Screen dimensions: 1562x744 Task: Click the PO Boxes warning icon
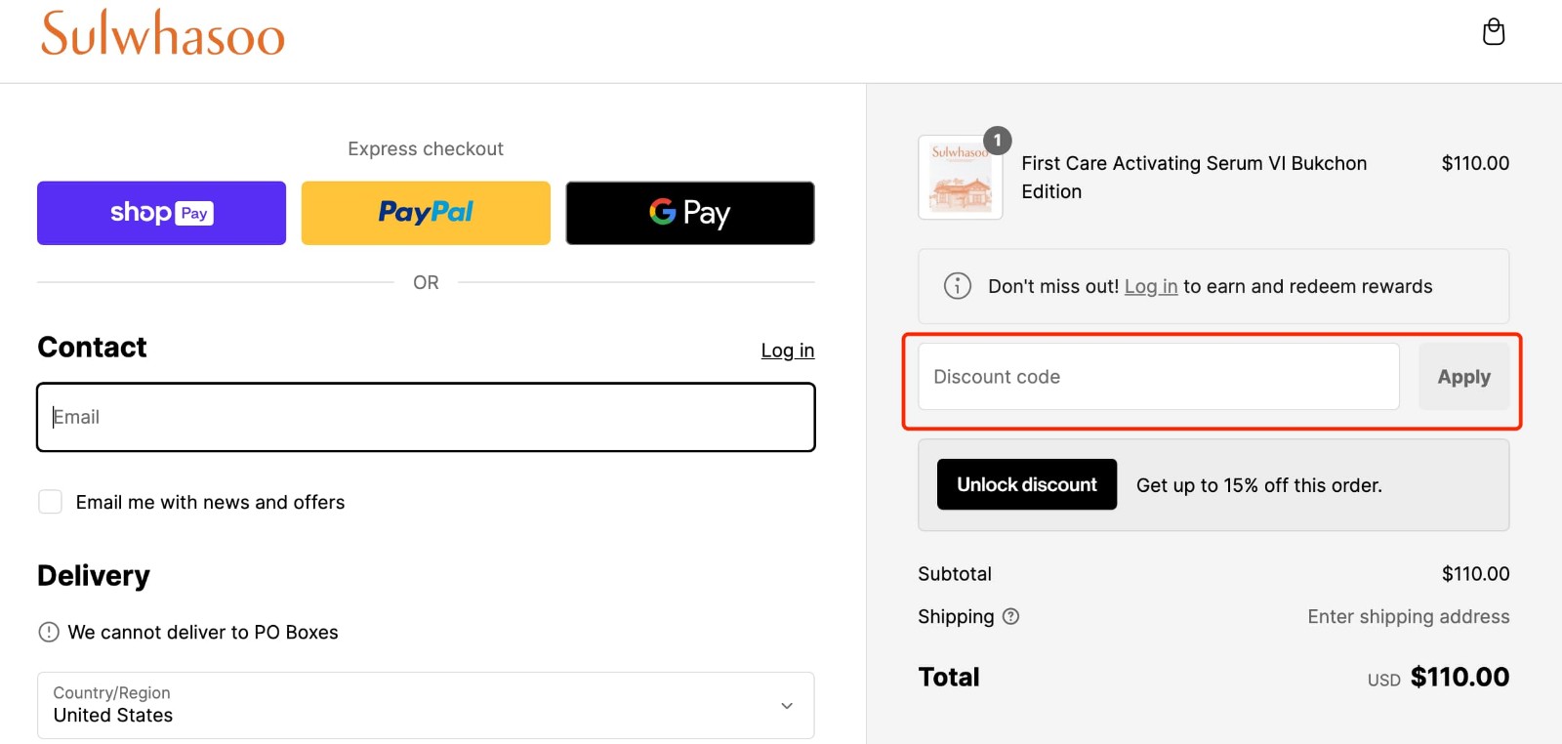tap(48, 632)
